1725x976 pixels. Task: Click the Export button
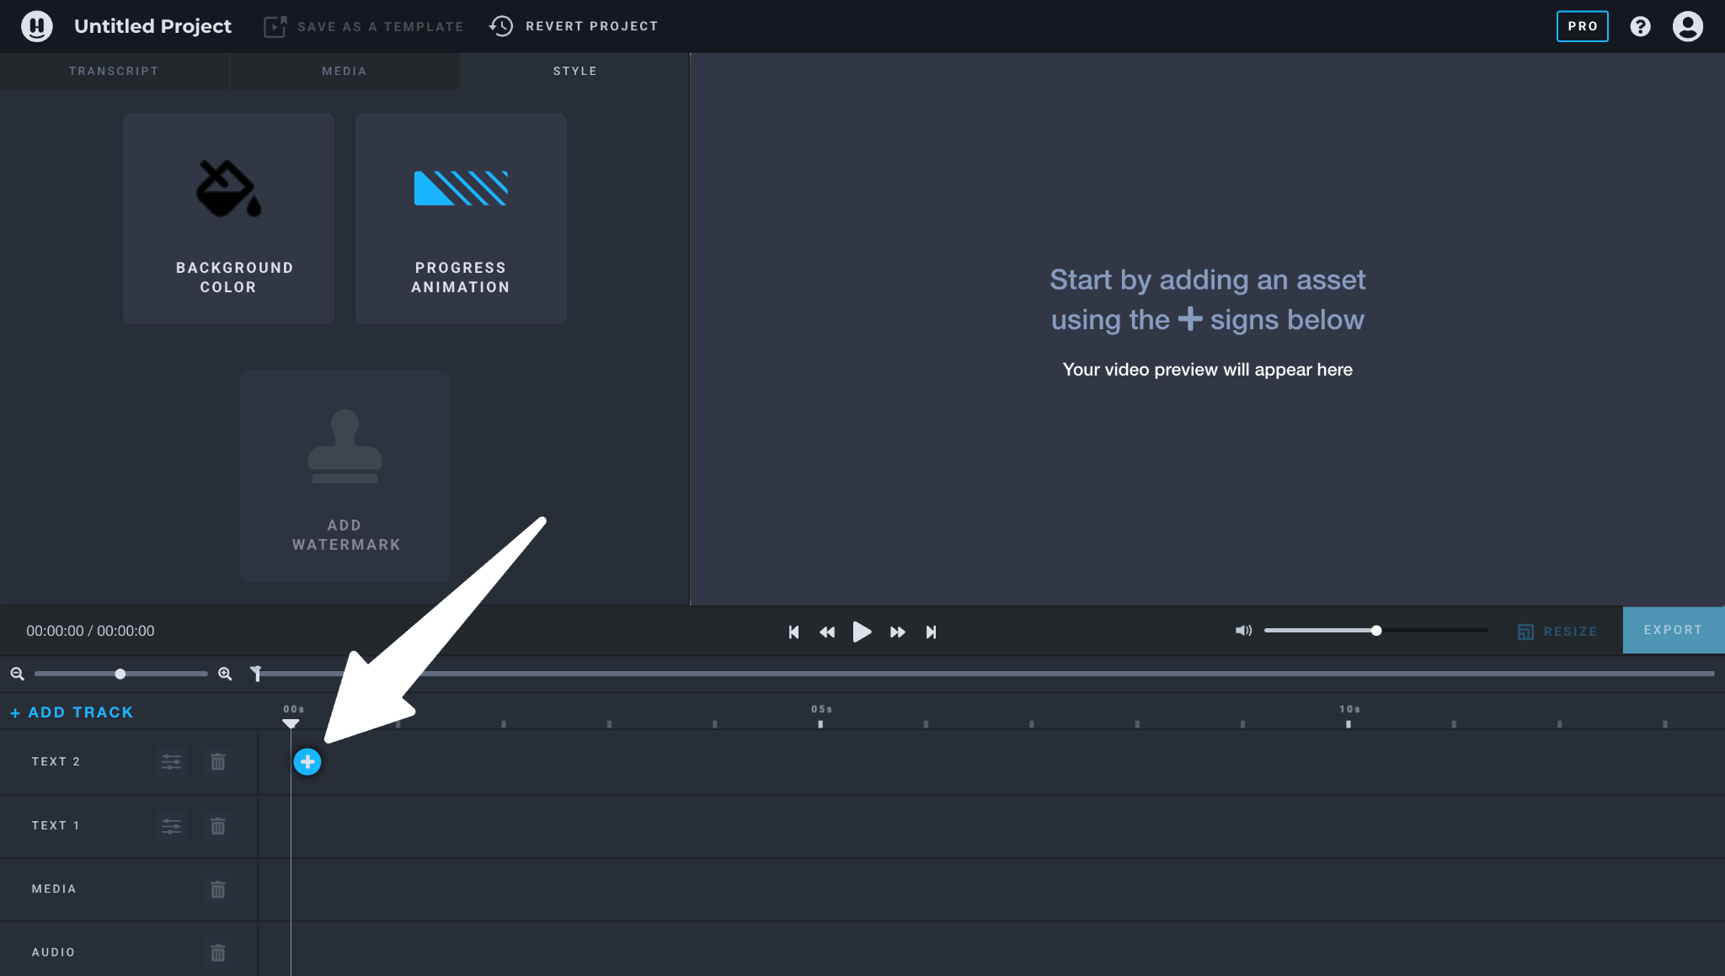click(x=1673, y=630)
